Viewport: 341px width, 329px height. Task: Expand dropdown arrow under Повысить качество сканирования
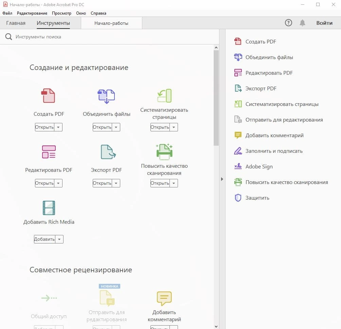tap(174, 183)
